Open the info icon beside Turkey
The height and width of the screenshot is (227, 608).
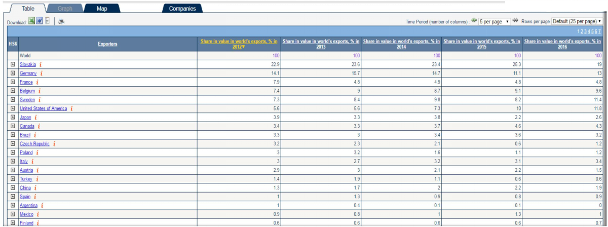coord(36,179)
